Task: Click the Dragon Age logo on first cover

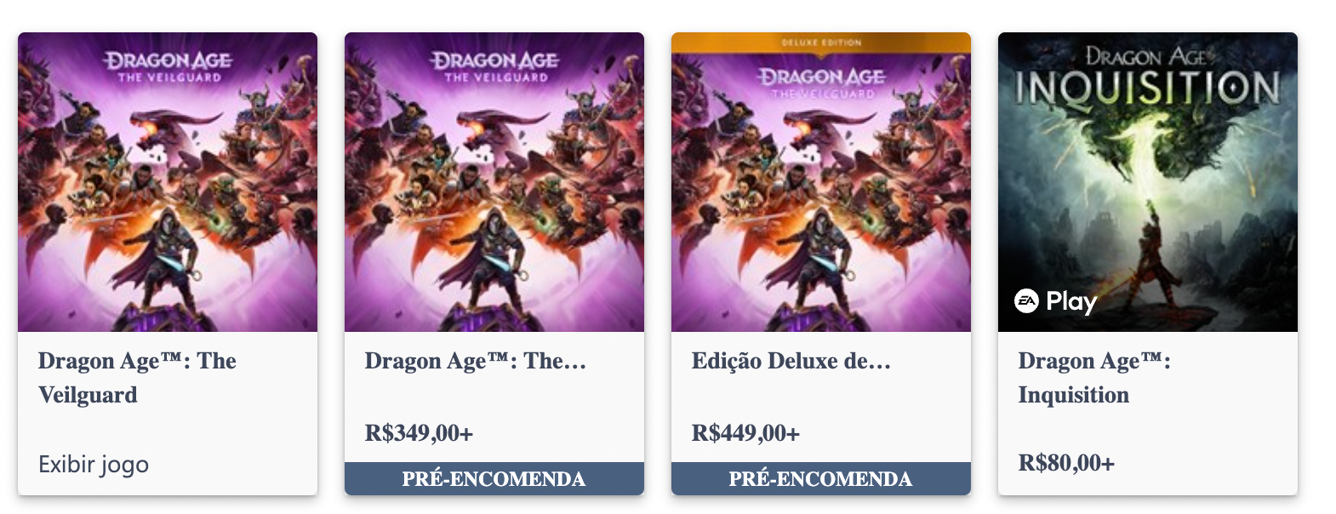Action: point(168,66)
